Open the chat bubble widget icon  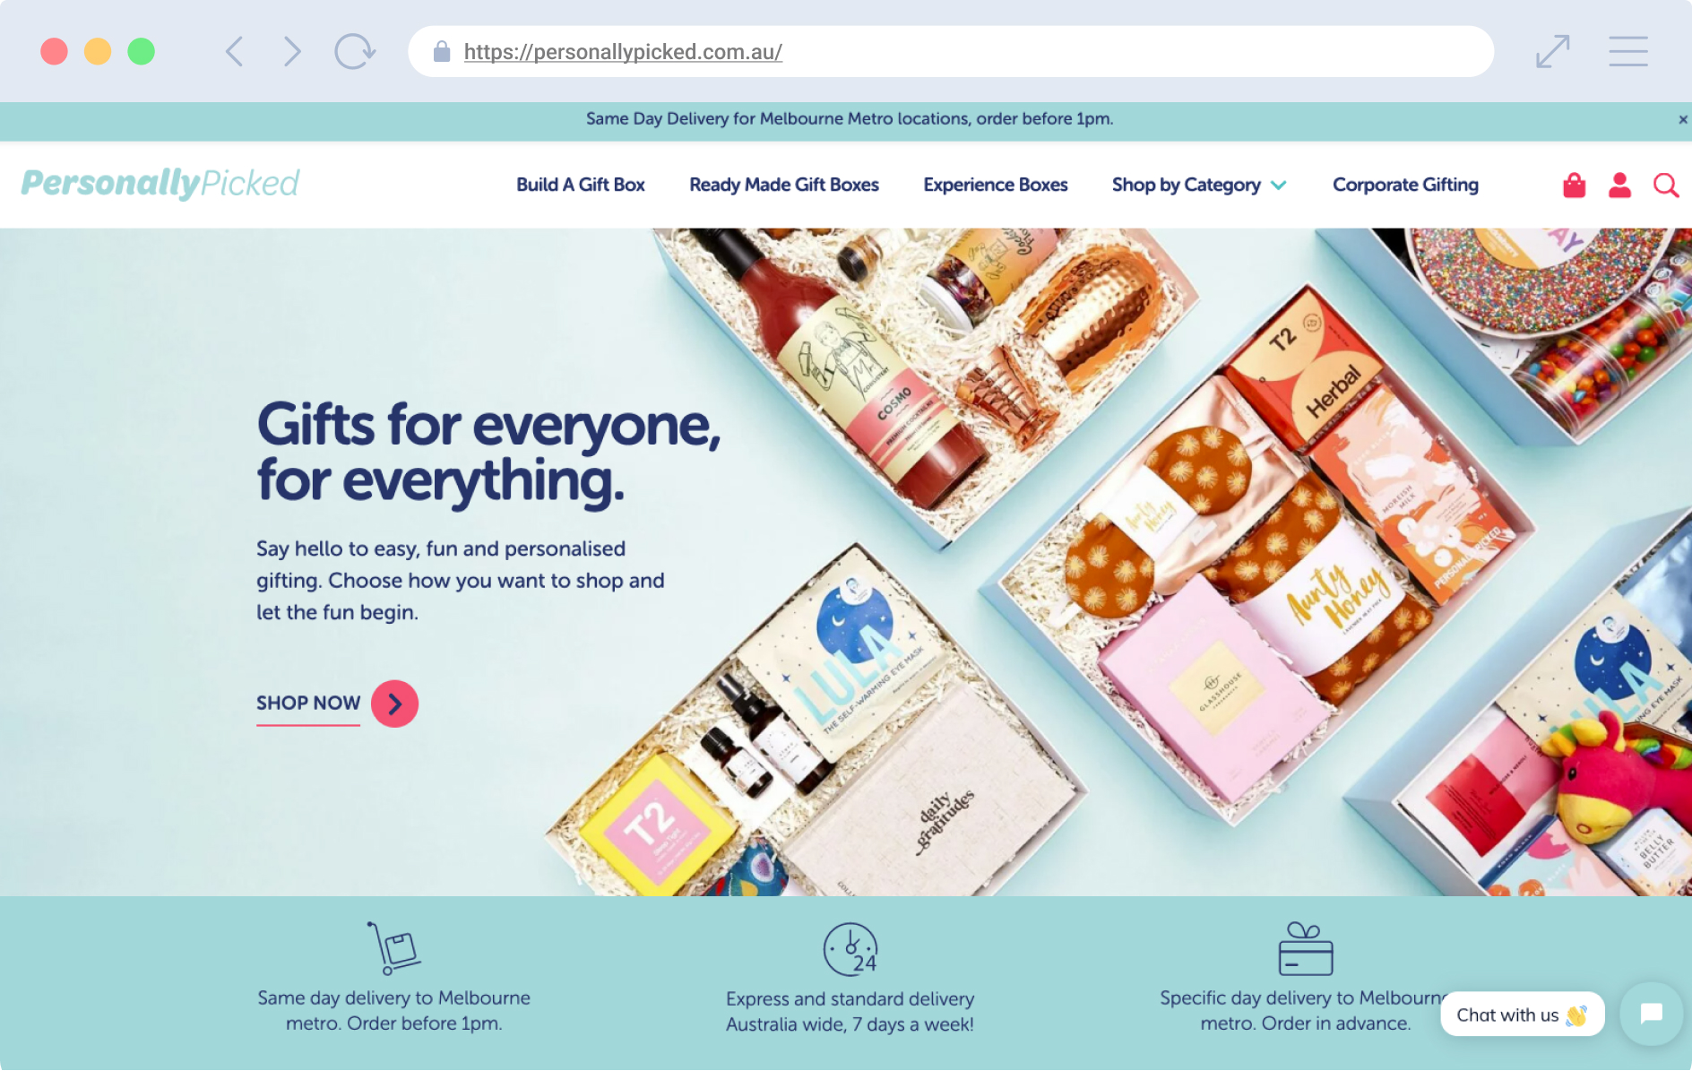tap(1651, 1014)
